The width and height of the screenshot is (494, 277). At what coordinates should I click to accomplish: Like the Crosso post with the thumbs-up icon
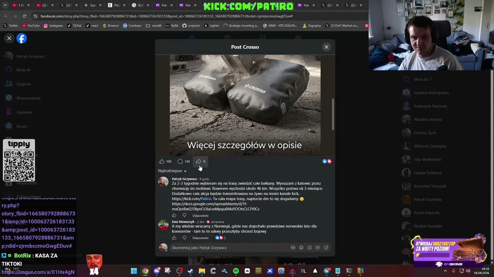coord(162,161)
